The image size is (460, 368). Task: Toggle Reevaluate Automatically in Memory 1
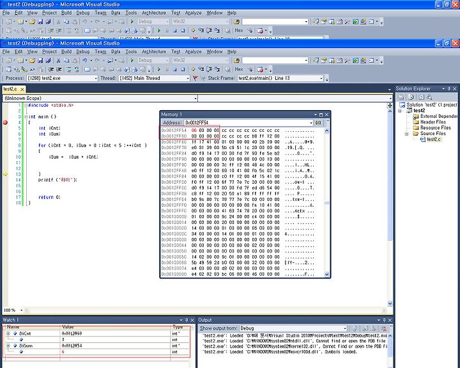(318, 123)
